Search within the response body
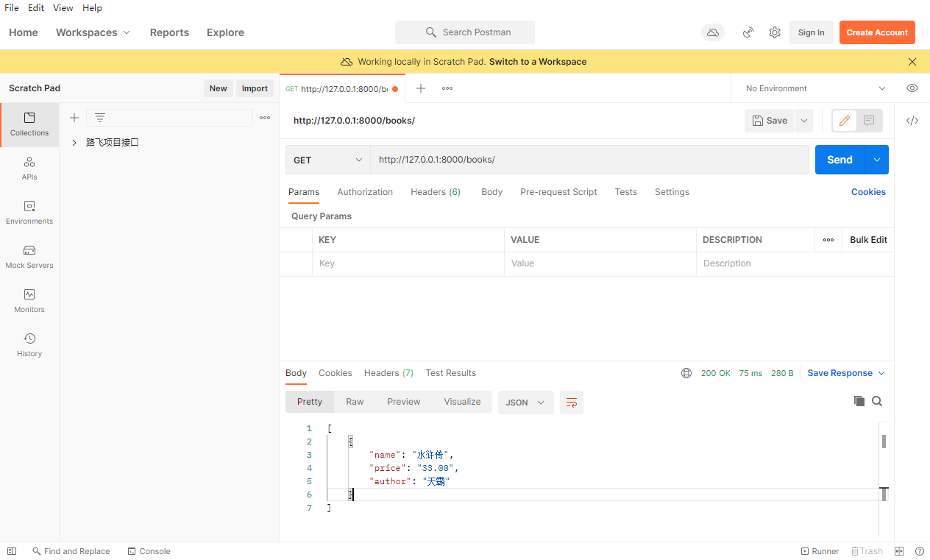This screenshot has height=560, width=930. (877, 401)
